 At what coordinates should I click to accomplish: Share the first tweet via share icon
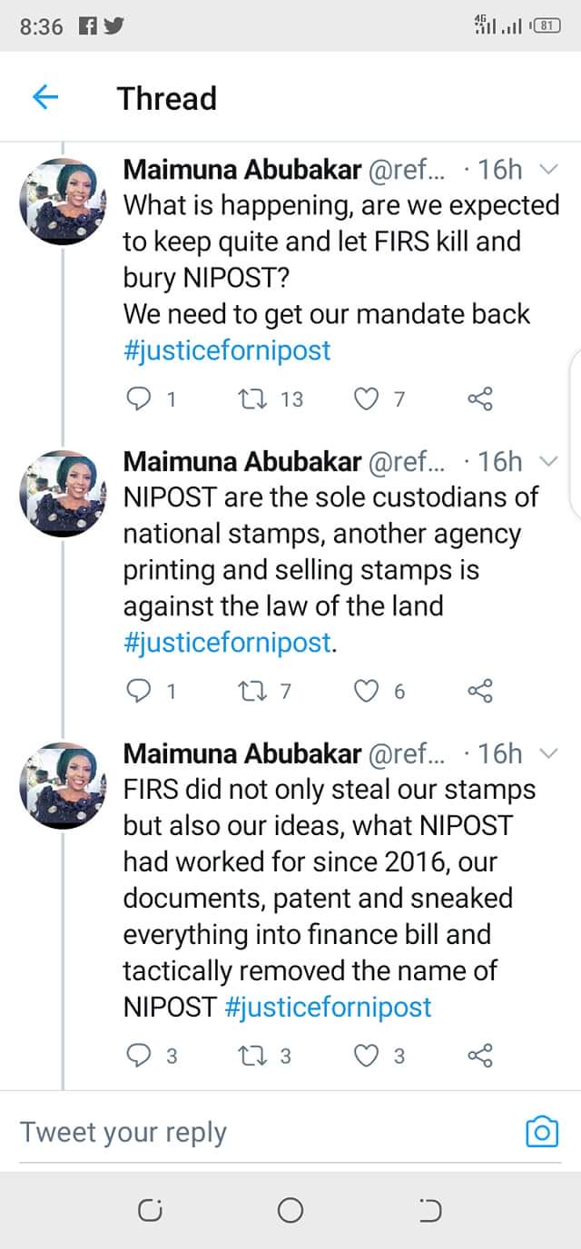click(479, 398)
